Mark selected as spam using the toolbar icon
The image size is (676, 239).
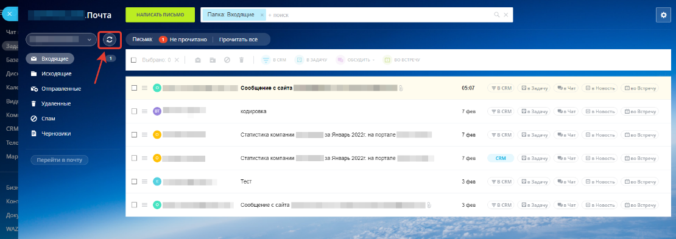(227, 60)
